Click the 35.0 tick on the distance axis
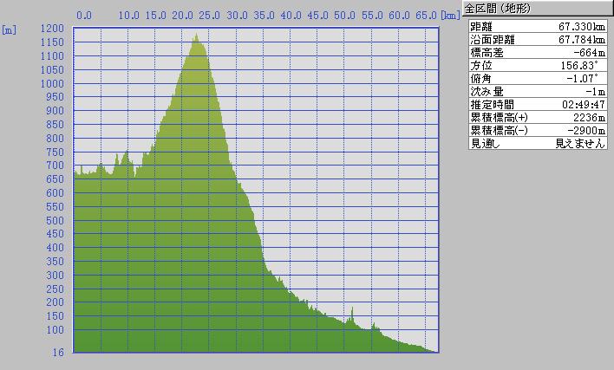Screen dimensions: 614x370 click(x=265, y=16)
